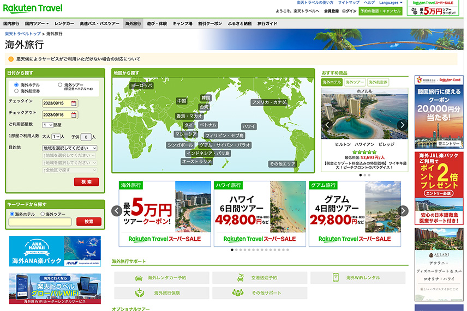
Task: Click 予約の確認・キャンセル button
Action: (380, 11)
